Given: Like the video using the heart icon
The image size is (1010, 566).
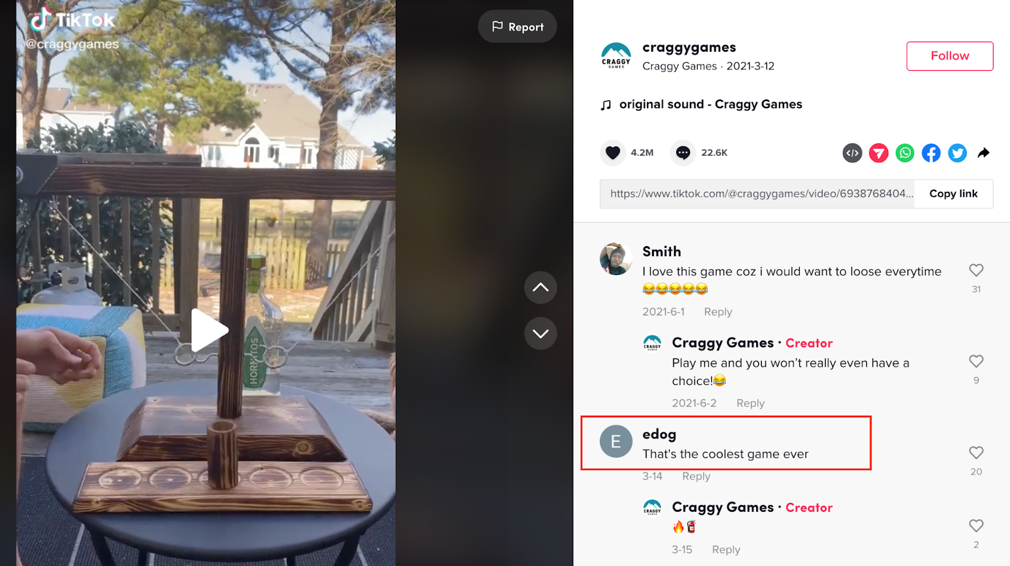Looking at the screenshot, I should tap(612, 153).
